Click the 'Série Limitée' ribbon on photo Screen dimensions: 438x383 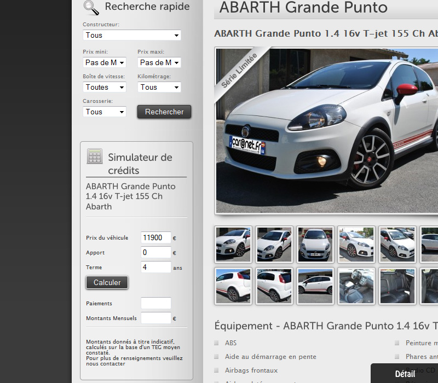tap(239, 71)
